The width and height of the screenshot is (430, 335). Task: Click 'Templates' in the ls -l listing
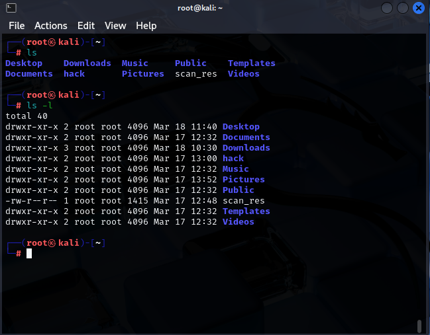246,211
